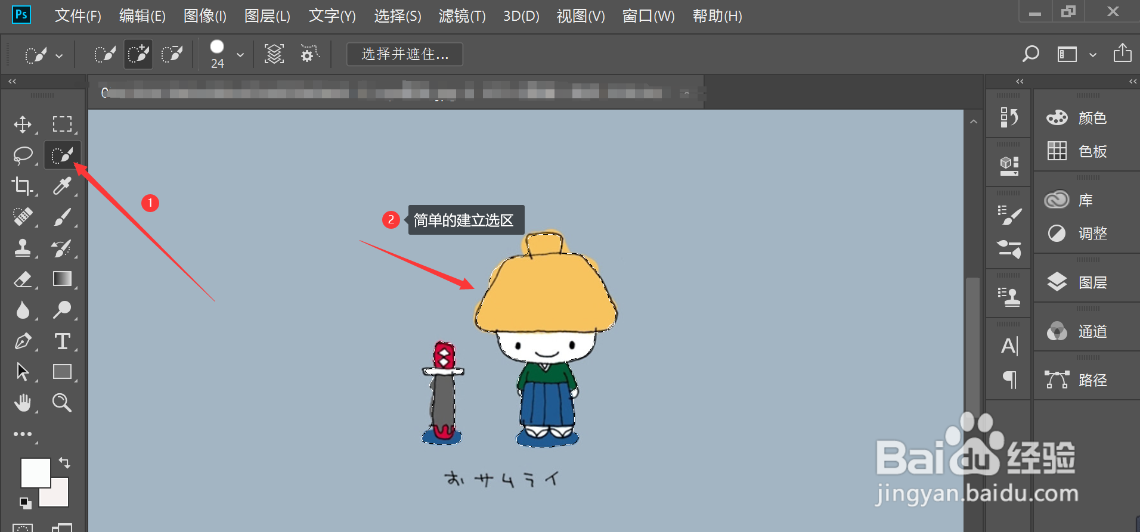Toggle Auto-Enhance option
The width and height of the screenshot is (1140, 532).
point(309,54)
